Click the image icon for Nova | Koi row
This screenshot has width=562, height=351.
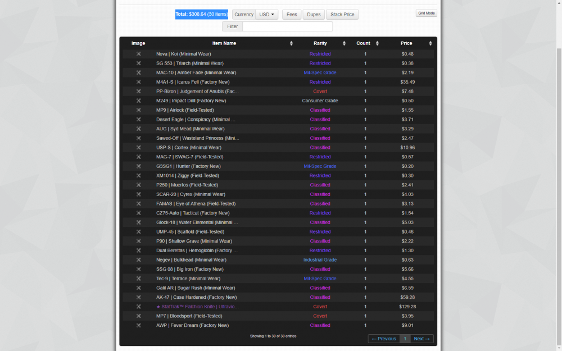(138, 54)
